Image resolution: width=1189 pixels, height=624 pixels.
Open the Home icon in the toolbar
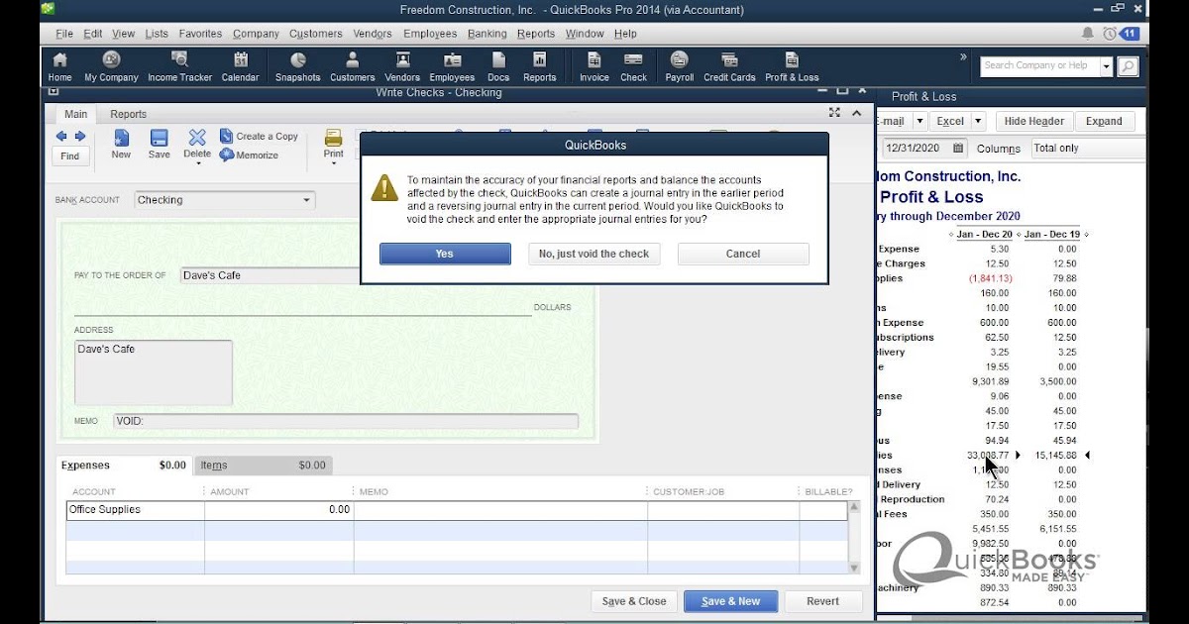tap(59, 66)
